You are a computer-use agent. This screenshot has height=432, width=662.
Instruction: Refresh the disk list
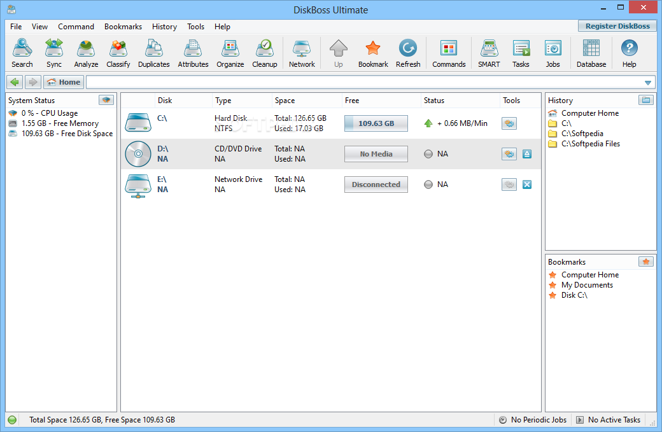[408, 53]
